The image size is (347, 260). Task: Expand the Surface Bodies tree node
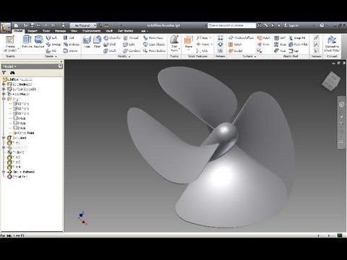tap(4, 89)
